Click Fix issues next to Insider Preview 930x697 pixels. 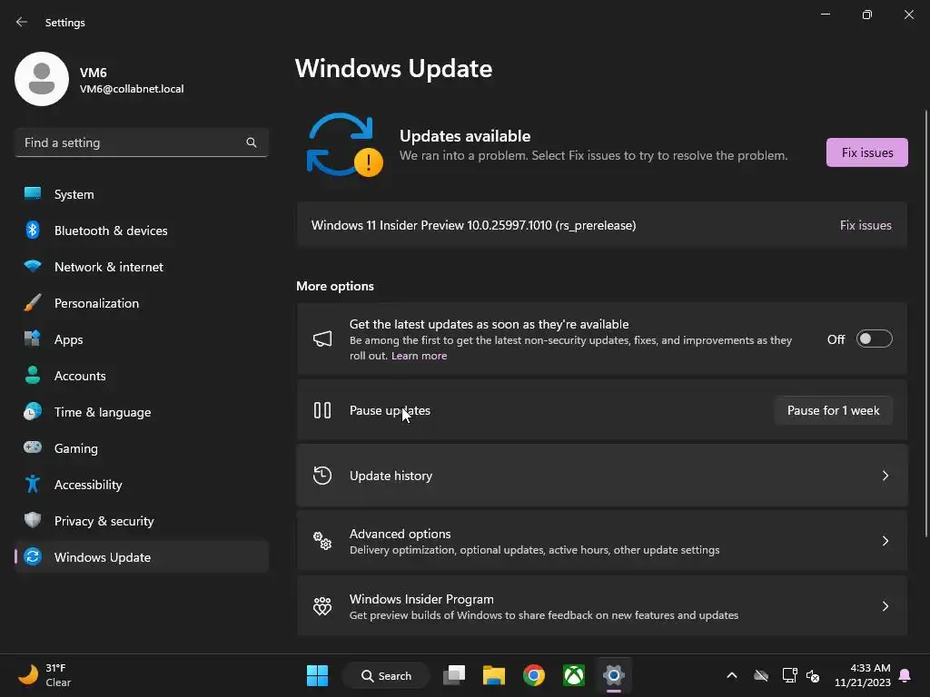click(x=866, y=225)
